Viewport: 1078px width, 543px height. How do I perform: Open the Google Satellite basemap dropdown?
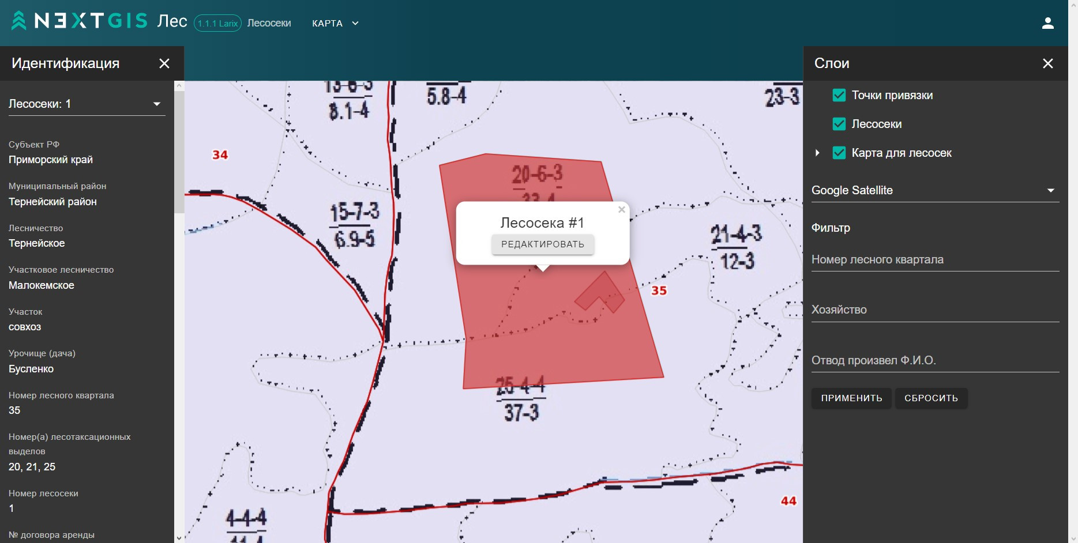pyautogui.click(x=934, y=190)
